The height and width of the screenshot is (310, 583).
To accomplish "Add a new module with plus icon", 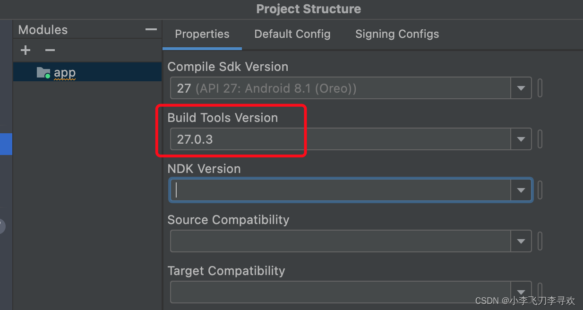I will pyautogui.click(x=26, y=50).
